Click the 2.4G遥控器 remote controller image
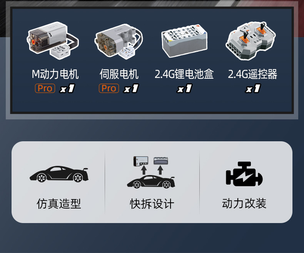The width and height of the screenshot is (304, 253). (251, 40)
